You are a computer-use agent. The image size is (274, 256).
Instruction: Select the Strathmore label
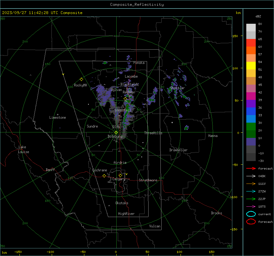148,180
